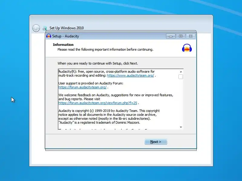The height and width of the screenshot is (181, 242).
Task: Click 'Audacity(R): free, open source' first line
Action: (106, 71)
